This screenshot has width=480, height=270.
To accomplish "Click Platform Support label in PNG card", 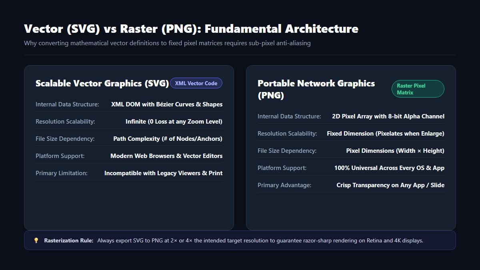I will click(x=282, y=168).
